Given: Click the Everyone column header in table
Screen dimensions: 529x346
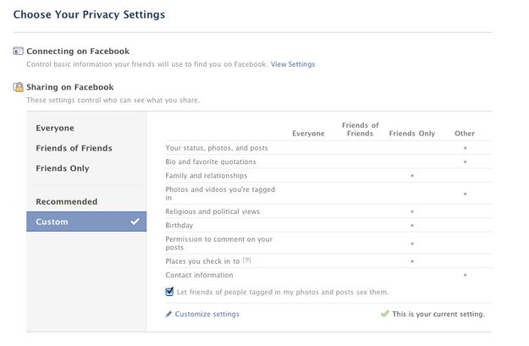Looking at the screenshot, I should [x=308, y=134].
